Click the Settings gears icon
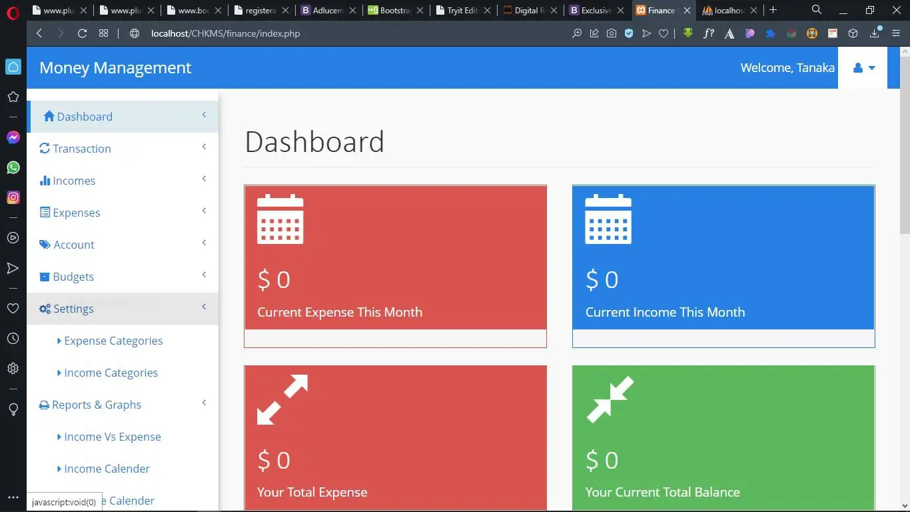This screenshot has width=910, height=512. click(x=45, y=309)
